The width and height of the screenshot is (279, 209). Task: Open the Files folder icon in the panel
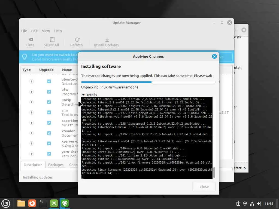pos(21,203)
